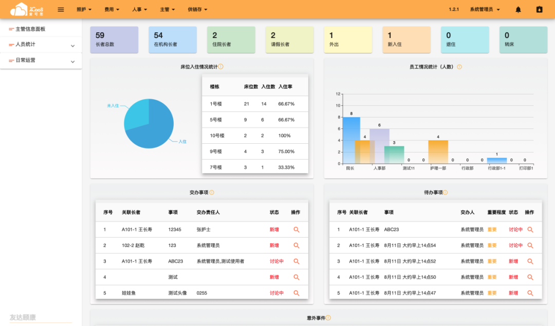The image size is (555, 326).
Task: Expand the 人员统计 sidebar section
Action: coord(72,46)
